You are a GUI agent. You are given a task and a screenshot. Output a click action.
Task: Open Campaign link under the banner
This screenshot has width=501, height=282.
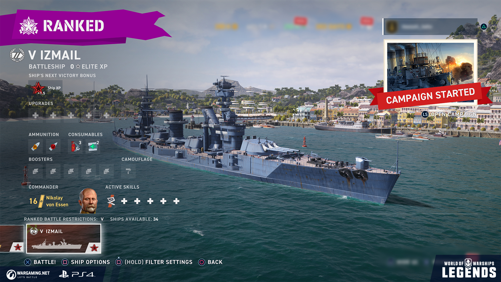pos(449,114)
